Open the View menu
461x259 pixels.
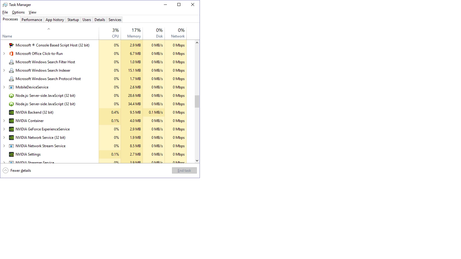(32, 12)
